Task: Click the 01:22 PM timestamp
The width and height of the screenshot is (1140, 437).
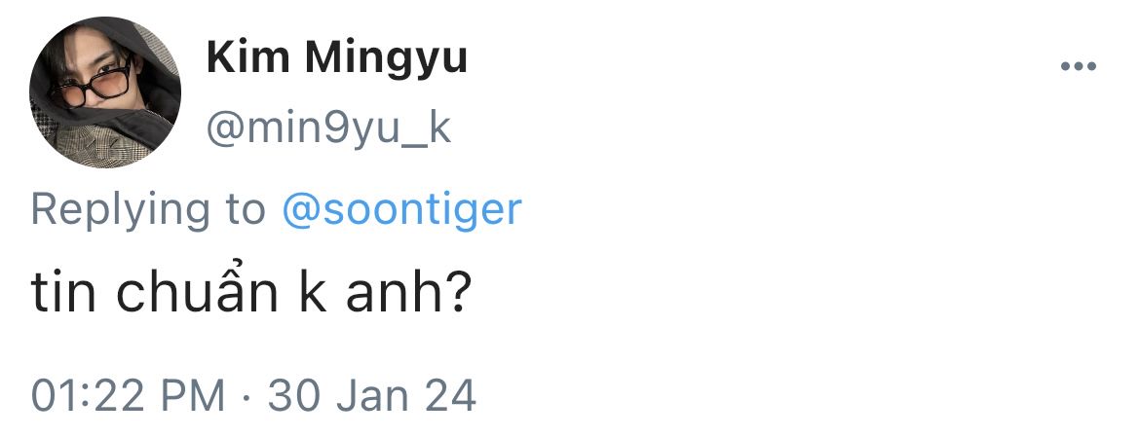Action: pyautogui.click(x=128, y=395)
